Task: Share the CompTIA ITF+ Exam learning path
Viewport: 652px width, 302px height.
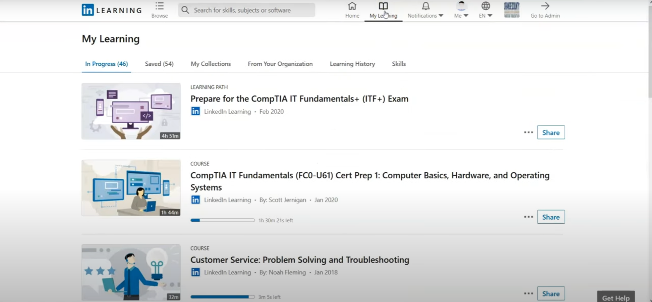Action: tap(551, 132)
